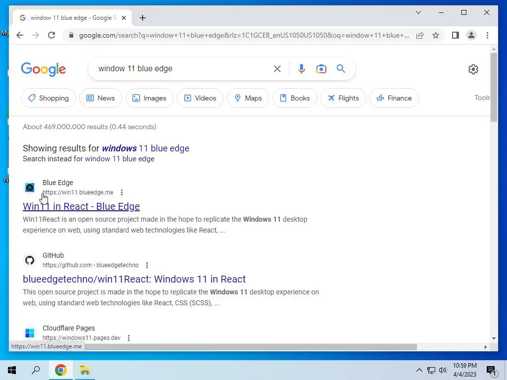The width and height of the screenshot is (507, 380).
Task: Click the 'windows 11 blue edge' suggestion
Action: point(146,148)
